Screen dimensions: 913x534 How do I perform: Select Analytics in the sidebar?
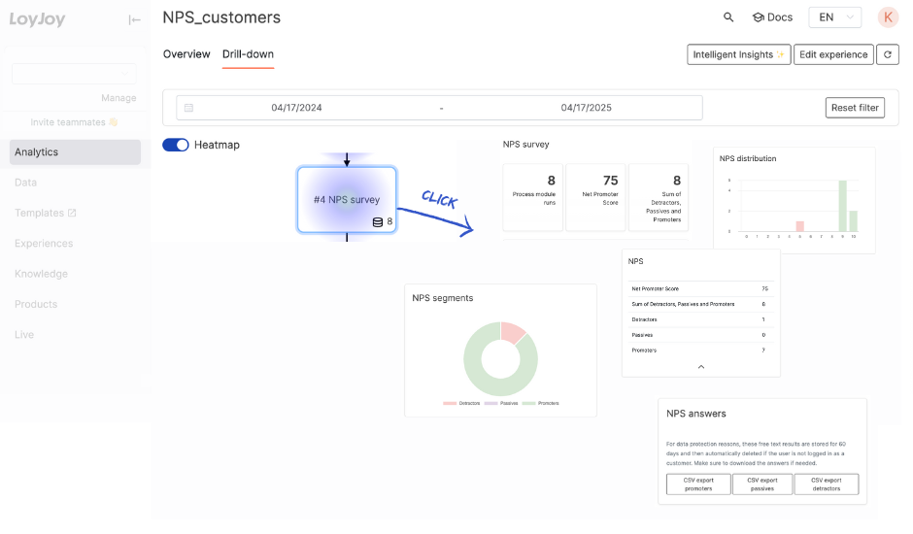click(75, 152)
